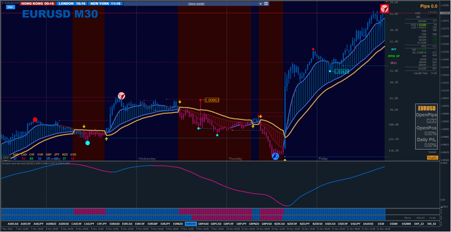Click the NEW YORK session clock
This screenshot has height=232, width=451.
[105, 4]
